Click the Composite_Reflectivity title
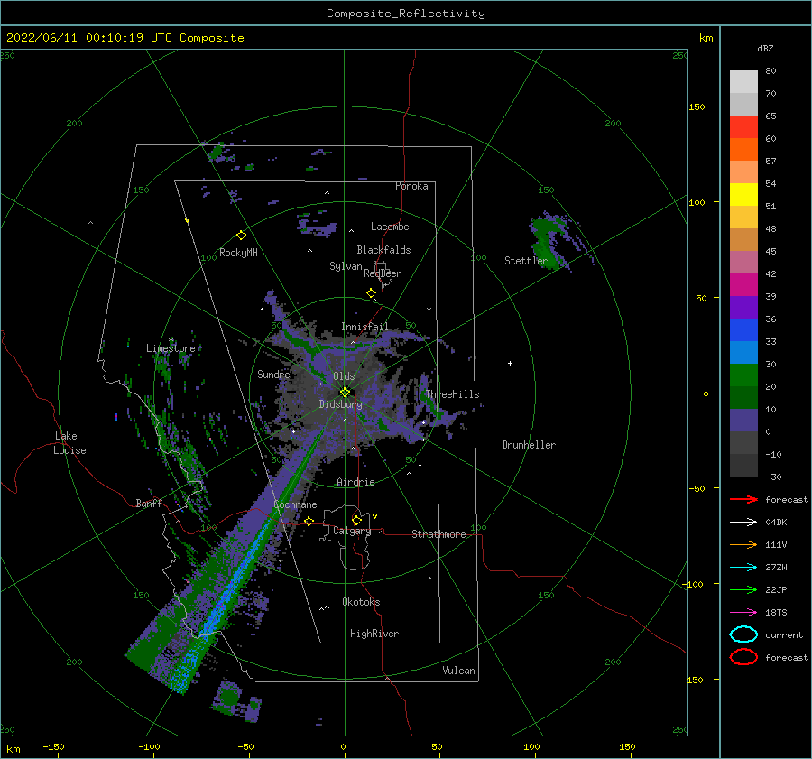This screenshot has height=759, width=812. pyautogui.click(x=405, y=14)
